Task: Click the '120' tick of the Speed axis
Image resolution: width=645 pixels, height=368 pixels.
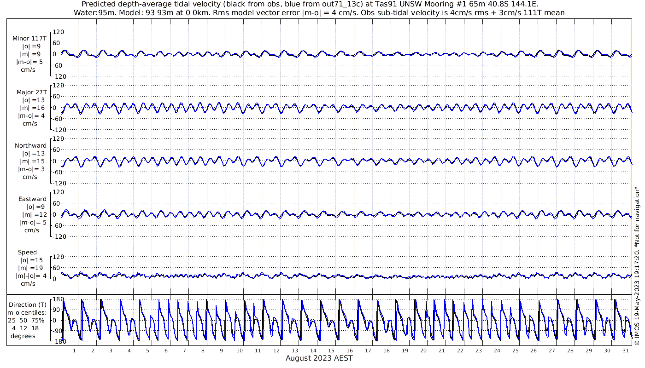Action: click(58, 257)
